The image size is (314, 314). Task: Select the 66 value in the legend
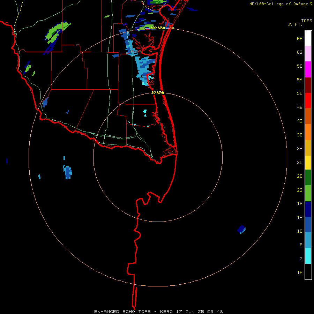pyautogui.click(x=300, y=39)
